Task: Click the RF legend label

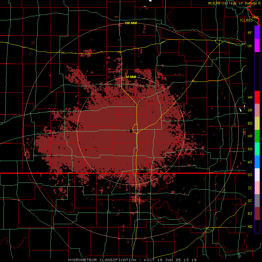Action: coord(250,33)
